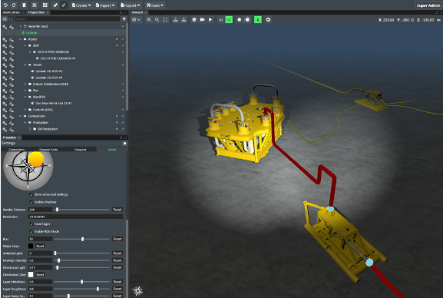Select the pencil edit tool

coord(55,5)
